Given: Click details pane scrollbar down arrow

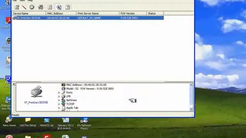Looking at the screenshot, I should [x=191, y=109].
